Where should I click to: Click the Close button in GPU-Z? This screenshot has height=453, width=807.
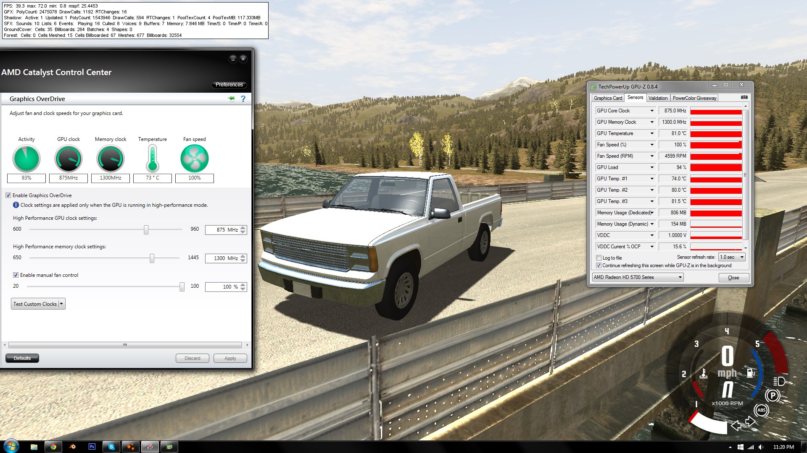pos(733,278)
